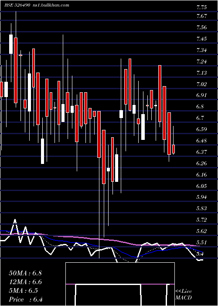Click the 7.56 price axis label
This screenshot has height=306, width=218.
[201, 27]
